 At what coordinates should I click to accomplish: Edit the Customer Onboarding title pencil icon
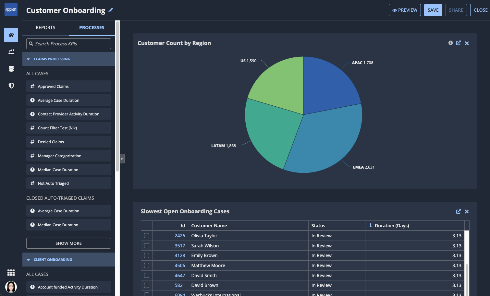coord(111,10)
